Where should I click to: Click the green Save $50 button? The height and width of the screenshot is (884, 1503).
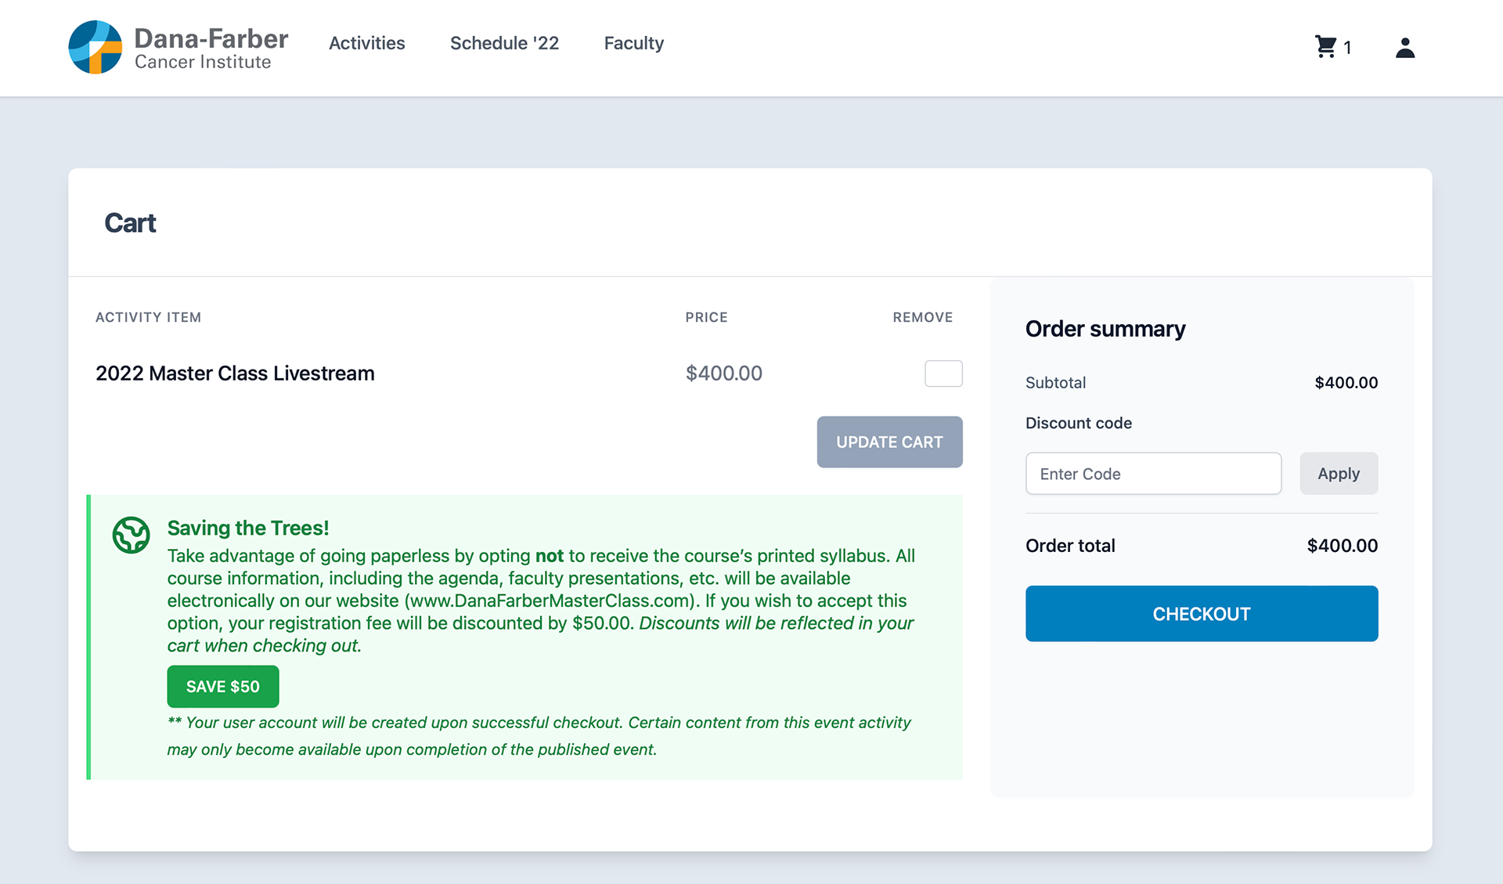pos(223,687)
